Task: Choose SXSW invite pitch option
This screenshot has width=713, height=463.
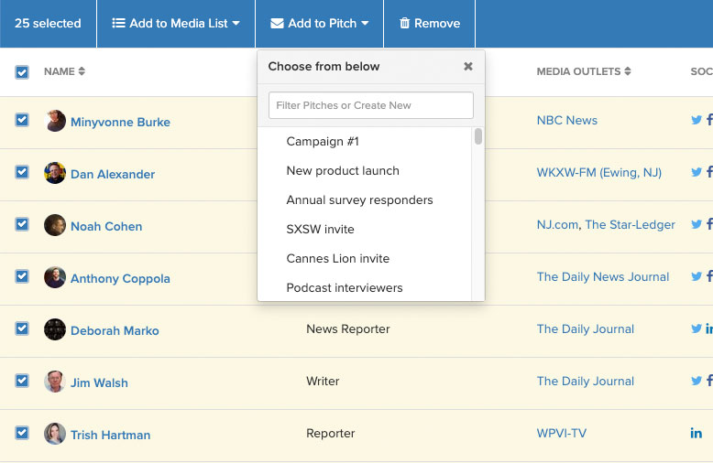Action: [x=320, y=230]
